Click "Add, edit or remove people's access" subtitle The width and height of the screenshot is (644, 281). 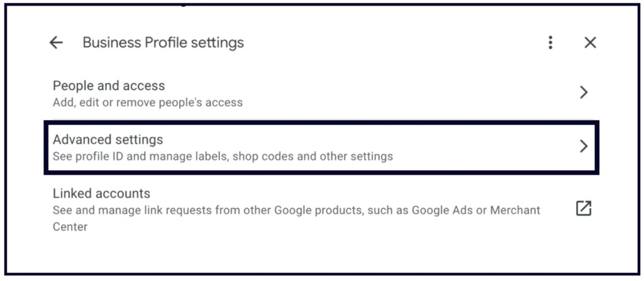pyautogui.click(x=147, y=102)
